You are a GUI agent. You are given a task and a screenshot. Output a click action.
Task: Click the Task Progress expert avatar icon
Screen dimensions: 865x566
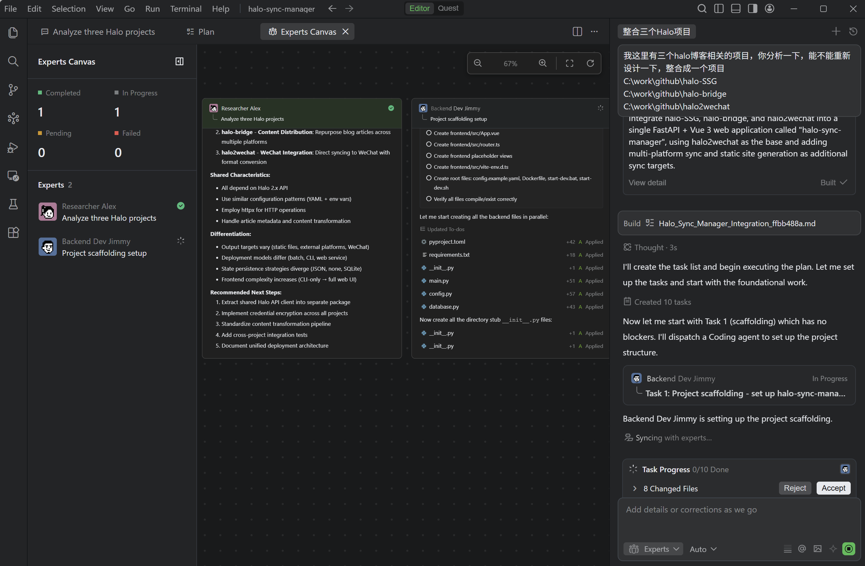(845, 469)
